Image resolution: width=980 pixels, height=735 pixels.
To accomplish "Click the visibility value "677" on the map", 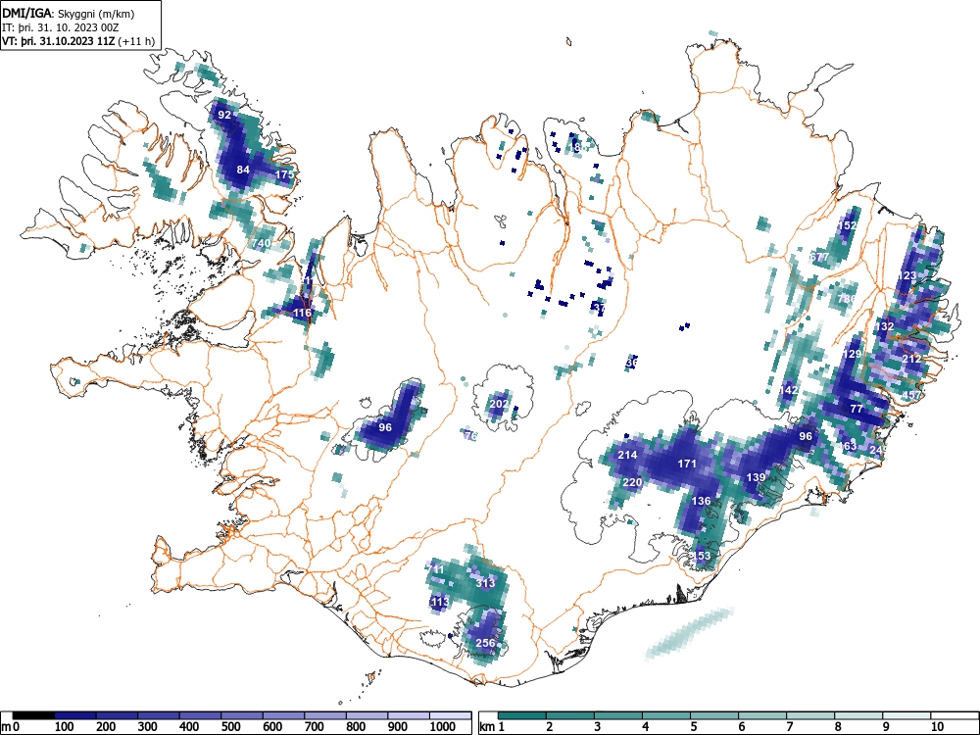I will pyautogui.click(x=819, y=257).
